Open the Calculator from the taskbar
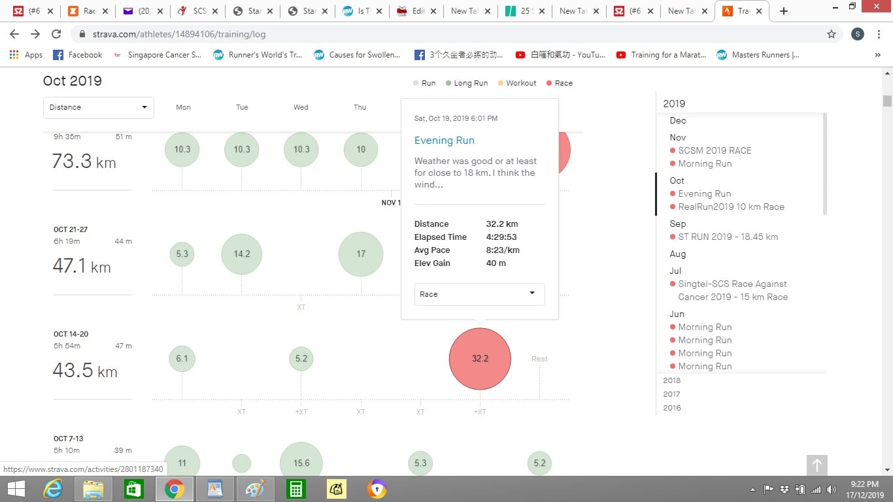Image resolution: width=893 pixels, height=502 pixels. pyautogui.click(x=295, y=489)
